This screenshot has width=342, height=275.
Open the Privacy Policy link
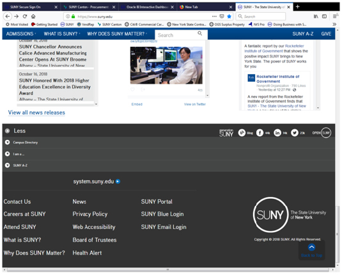[x=90, y=214]
